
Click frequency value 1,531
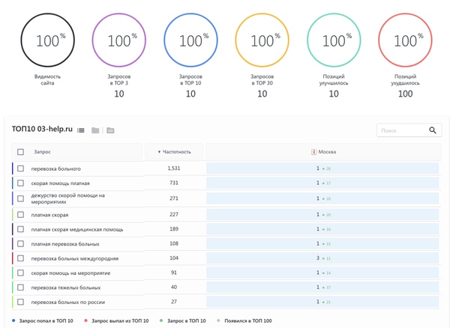click(174, 168)
